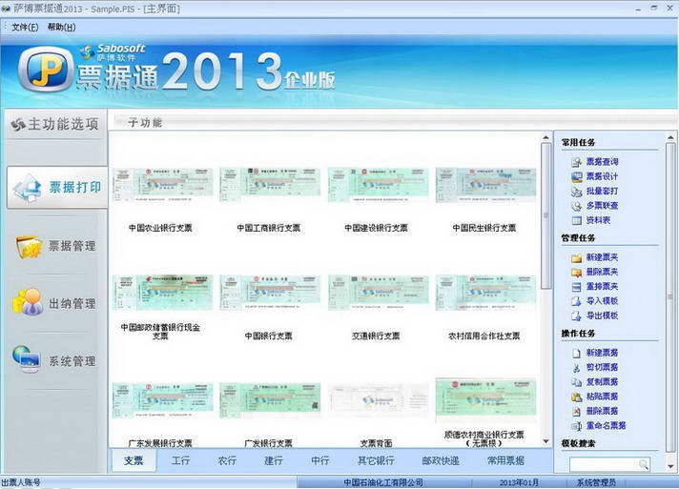679x489 pixels.
Task: Click the 剪切票据 cut scissors icon
Action: 576,368
